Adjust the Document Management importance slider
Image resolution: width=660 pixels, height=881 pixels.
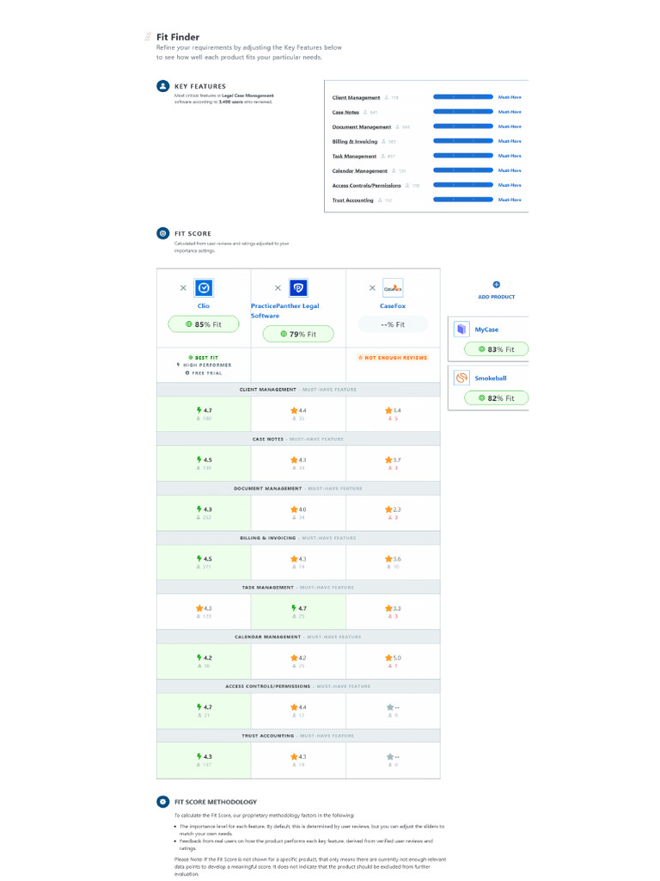click(463, 126)
